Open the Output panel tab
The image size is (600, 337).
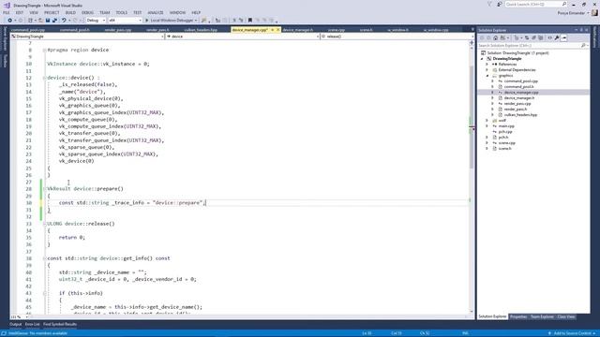click(16, 325)
